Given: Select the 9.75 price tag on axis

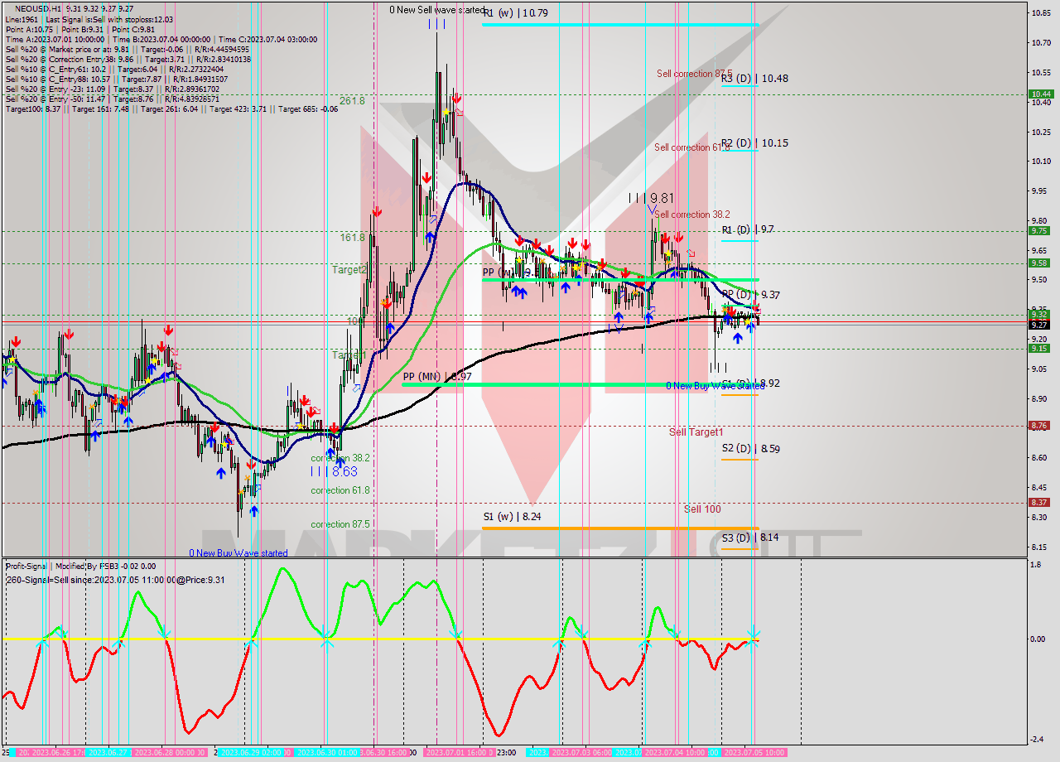Looking at the screenshot, I should click(1039, 231).
